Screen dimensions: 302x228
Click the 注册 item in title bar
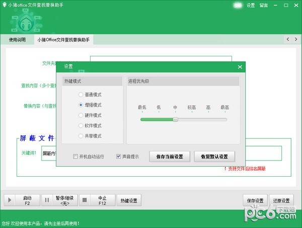(x=238, y=5)
